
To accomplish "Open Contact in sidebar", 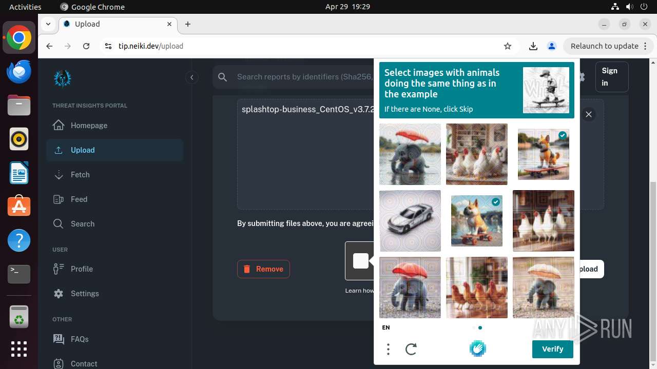I will click(114, 363).
